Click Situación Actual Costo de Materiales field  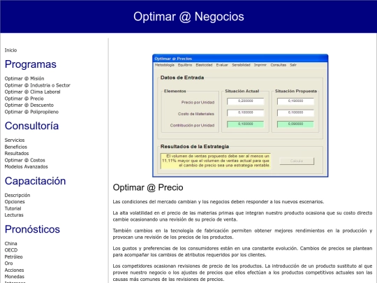point(246,113)
